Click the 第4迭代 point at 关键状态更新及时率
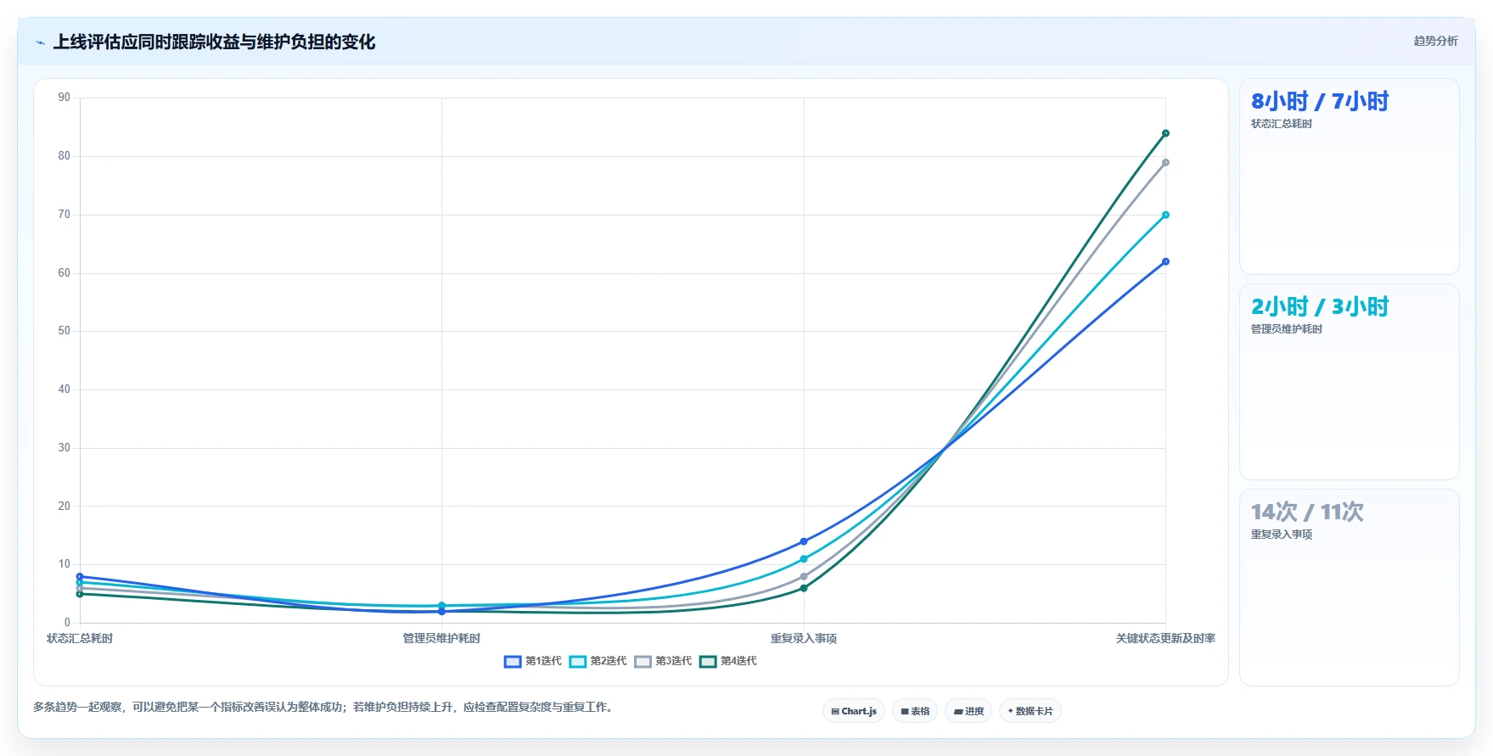The height and width of the screenshot is (756, 1493). point(1165,133)
